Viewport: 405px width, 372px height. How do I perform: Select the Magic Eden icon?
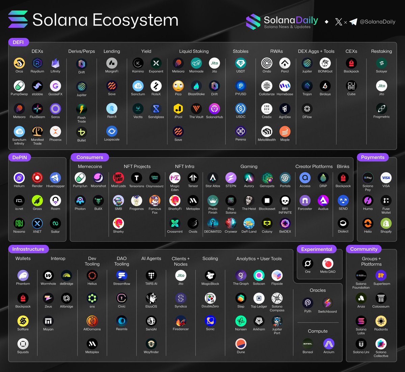click(175, 178)
